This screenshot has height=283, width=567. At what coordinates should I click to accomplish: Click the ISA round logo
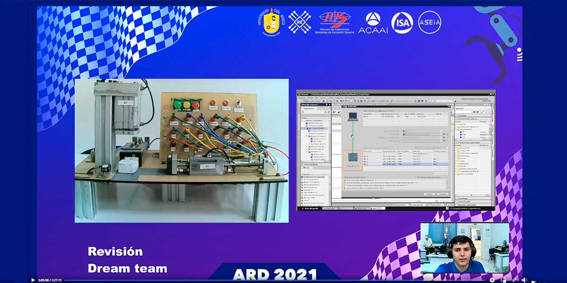pyautogui.click(x=402, y=23)
